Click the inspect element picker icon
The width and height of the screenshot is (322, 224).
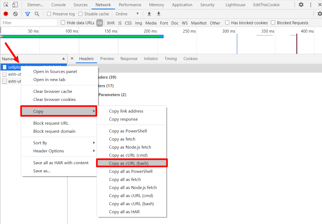pos(6,5)
